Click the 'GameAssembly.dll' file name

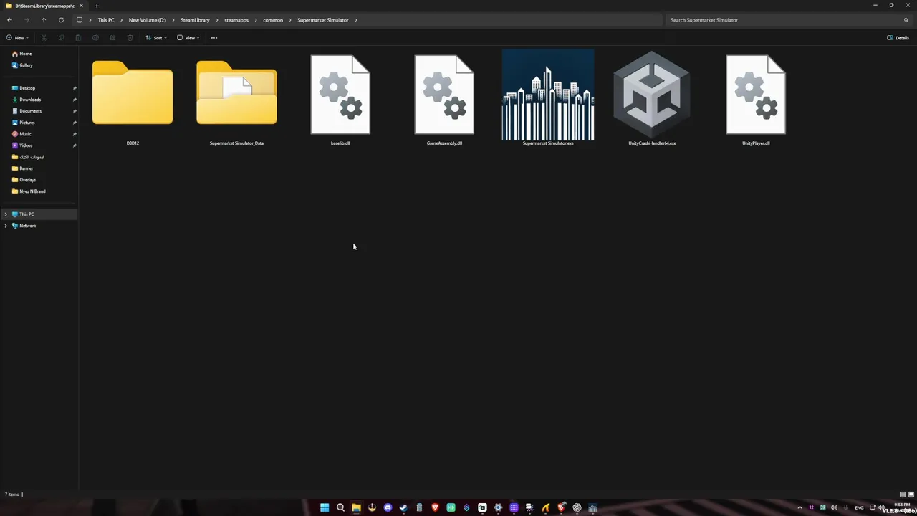(x=444, y=143)
